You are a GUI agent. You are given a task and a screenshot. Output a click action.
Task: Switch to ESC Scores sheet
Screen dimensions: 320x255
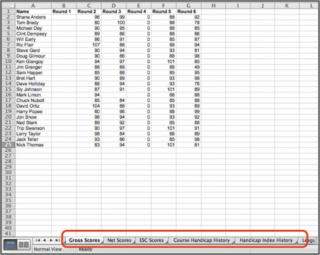tap(151, 240)
